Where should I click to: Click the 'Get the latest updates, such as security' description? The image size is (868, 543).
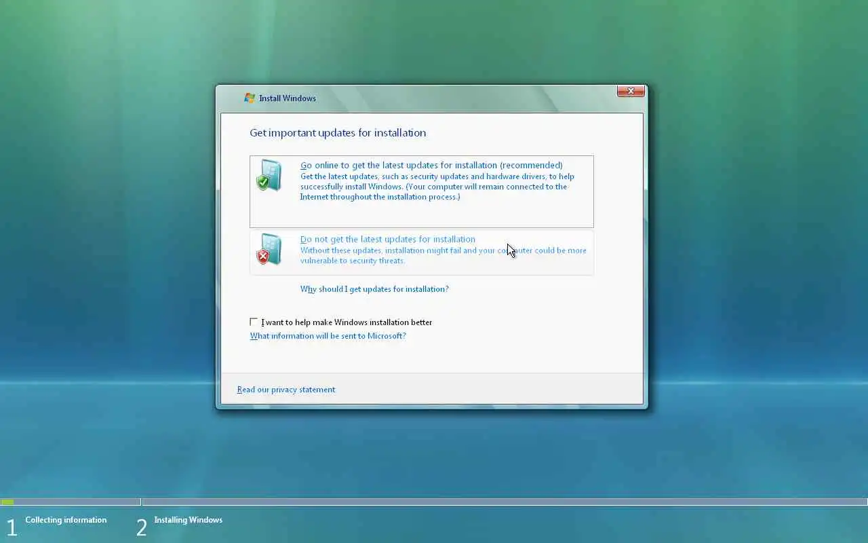[x=437, y=187]
